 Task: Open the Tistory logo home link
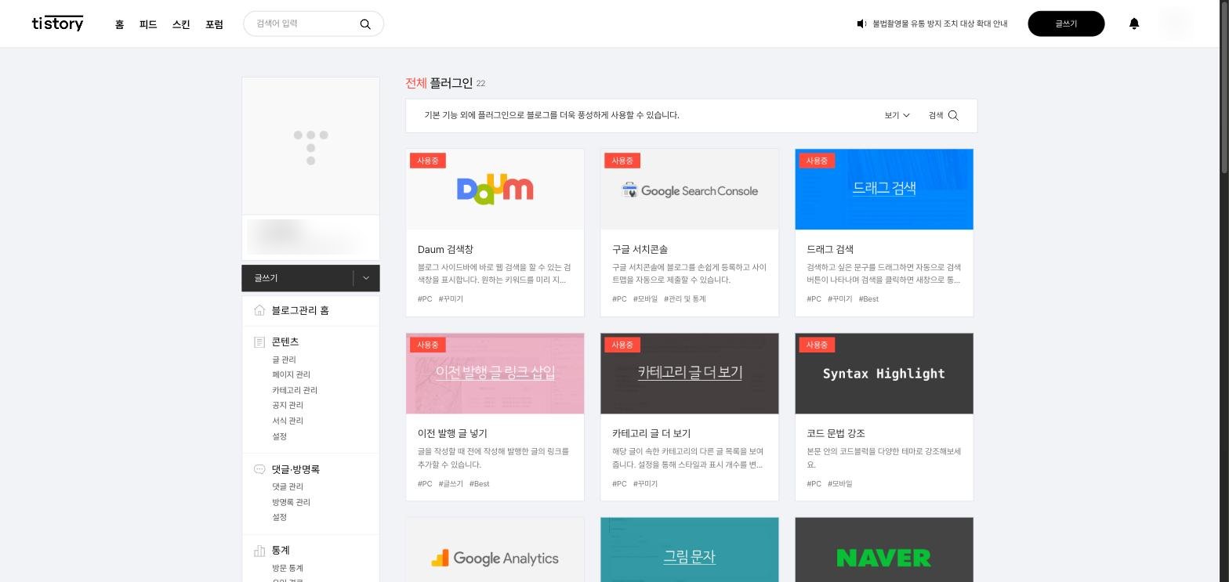click(57, 23)
